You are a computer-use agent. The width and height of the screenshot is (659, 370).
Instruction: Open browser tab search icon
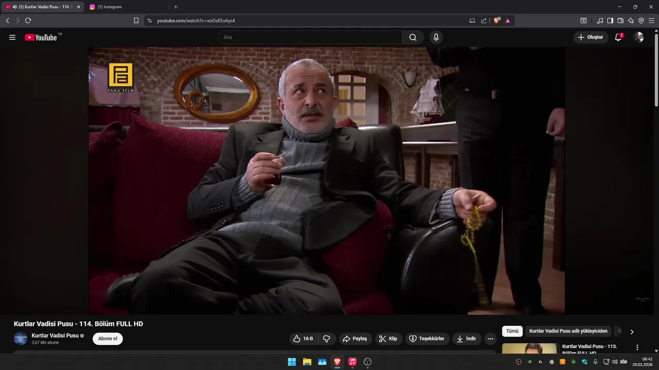click(x=583, y=21)
